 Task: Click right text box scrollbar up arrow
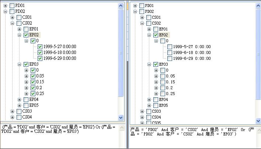(258, 130)
